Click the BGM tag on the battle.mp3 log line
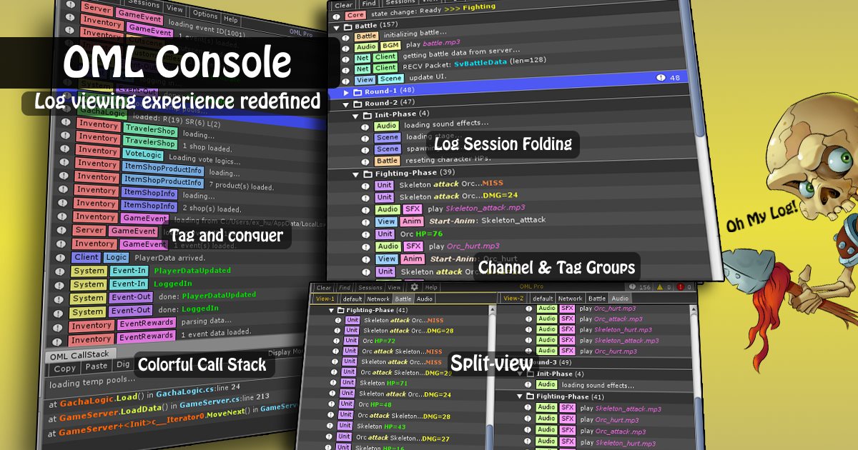 [390, 46]
